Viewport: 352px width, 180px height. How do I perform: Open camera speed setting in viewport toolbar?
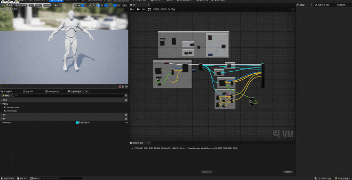click(125, 5)
